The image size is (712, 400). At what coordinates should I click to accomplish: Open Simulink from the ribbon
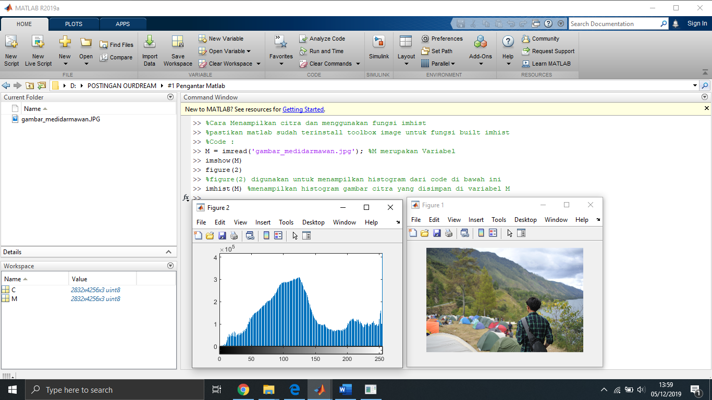(x=378, y=50)
